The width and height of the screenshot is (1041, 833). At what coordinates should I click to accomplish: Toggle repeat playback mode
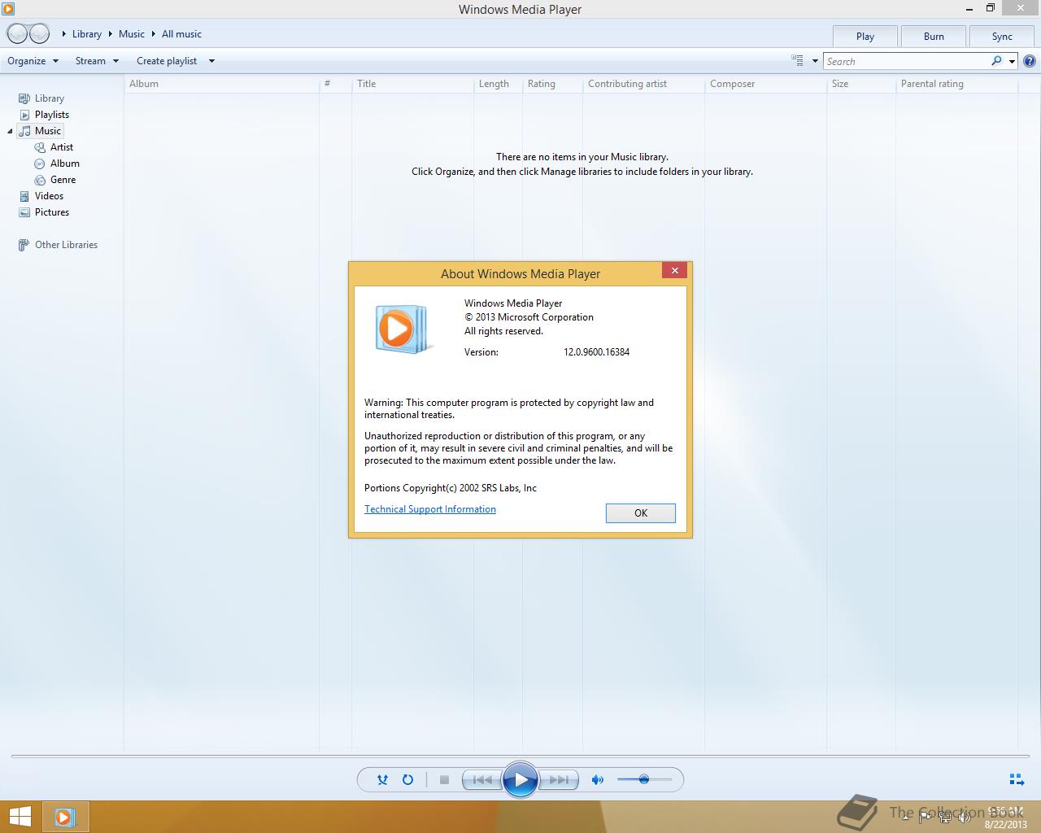(x=407, y=779)
